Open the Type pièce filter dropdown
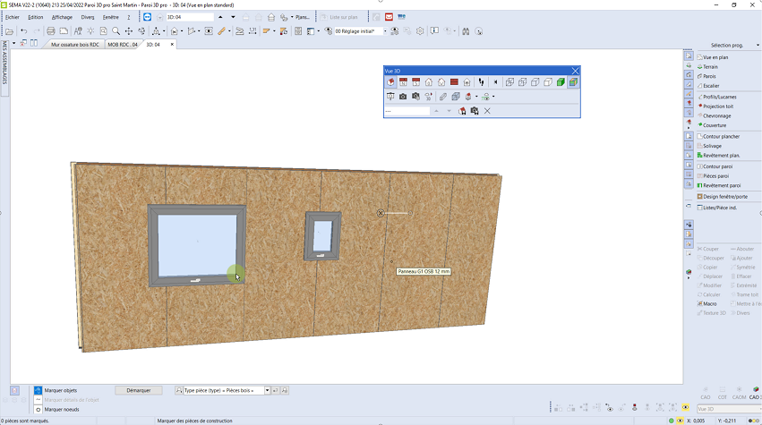This screenshot has height=425, width=762. [x=265, y=390]
